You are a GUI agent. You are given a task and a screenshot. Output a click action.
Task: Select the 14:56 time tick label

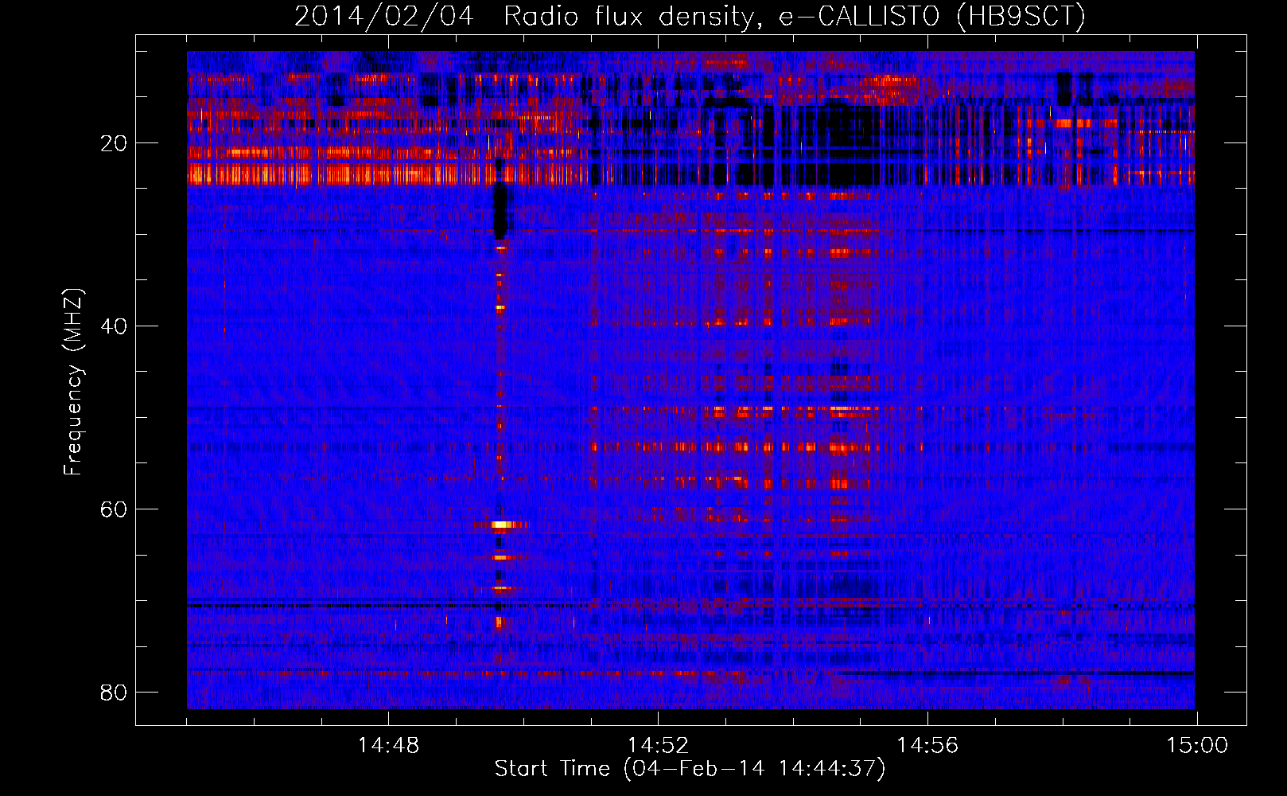point(927,746)
